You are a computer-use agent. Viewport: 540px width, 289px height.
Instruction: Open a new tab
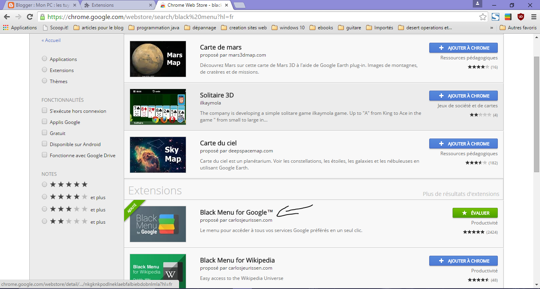tap(240, 5)
